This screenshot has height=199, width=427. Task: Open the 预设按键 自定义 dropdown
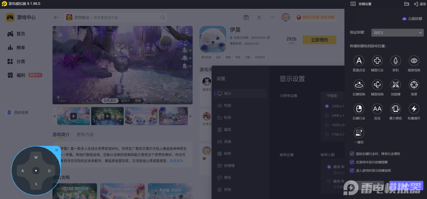tap(397, 33)
